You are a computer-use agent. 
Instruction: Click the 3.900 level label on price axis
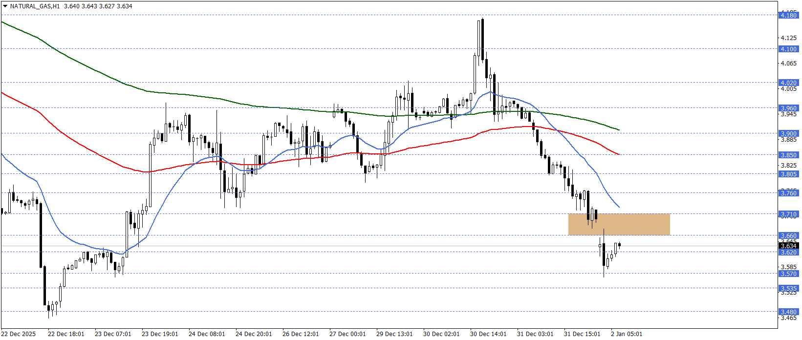click(788, 133)
